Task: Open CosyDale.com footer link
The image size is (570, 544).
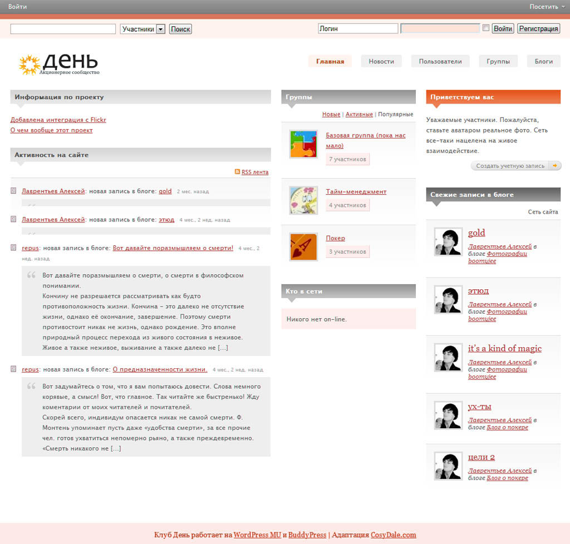Action: (394, 535)
